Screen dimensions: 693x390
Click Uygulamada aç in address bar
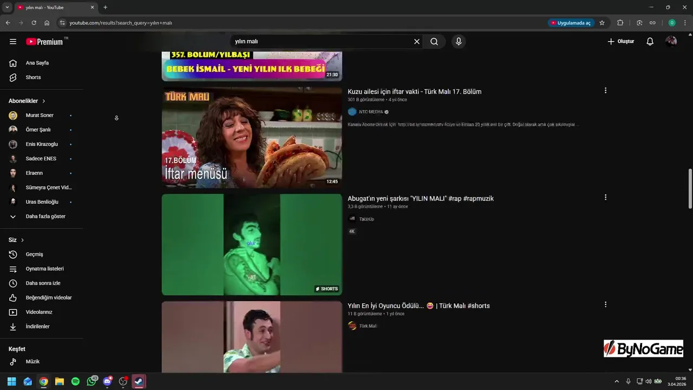point(571,23)
